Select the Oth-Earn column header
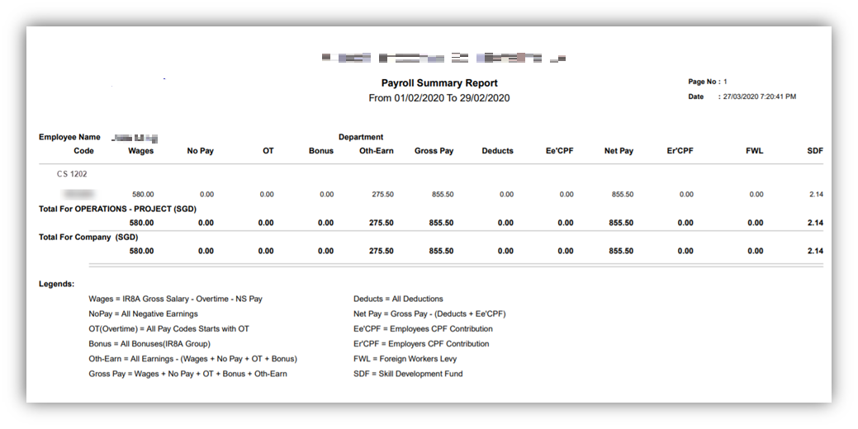This screenshot has width=858, height=429. point(376,151)
